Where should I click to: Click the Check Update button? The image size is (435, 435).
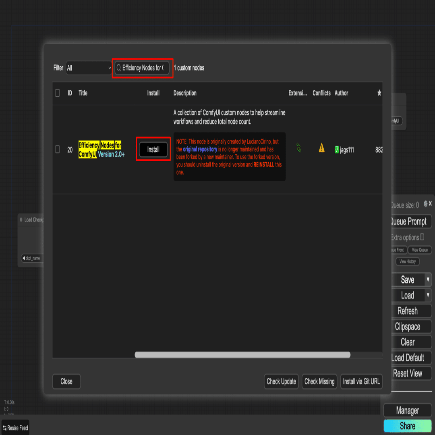(281, 381)
